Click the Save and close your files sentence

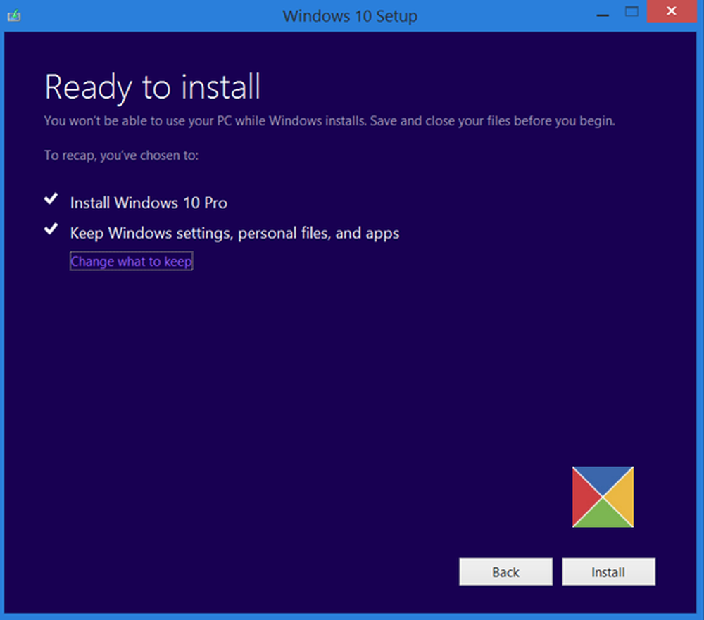pyautogui.click(x=491, y=121)
